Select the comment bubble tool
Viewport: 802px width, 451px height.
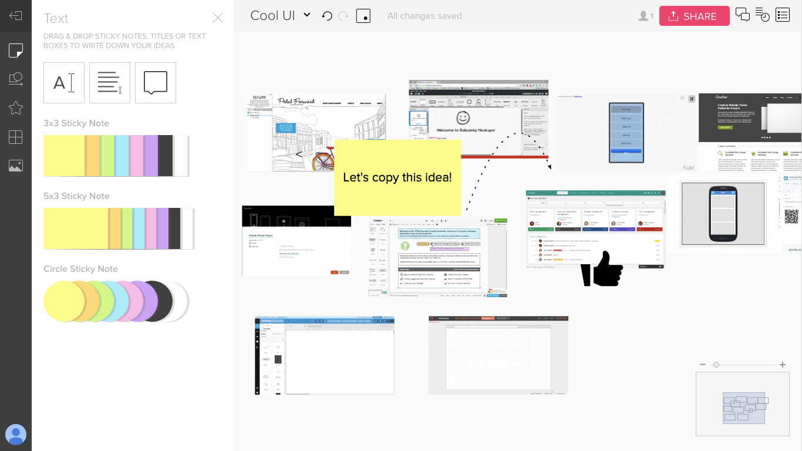click(x=156, y=83)
